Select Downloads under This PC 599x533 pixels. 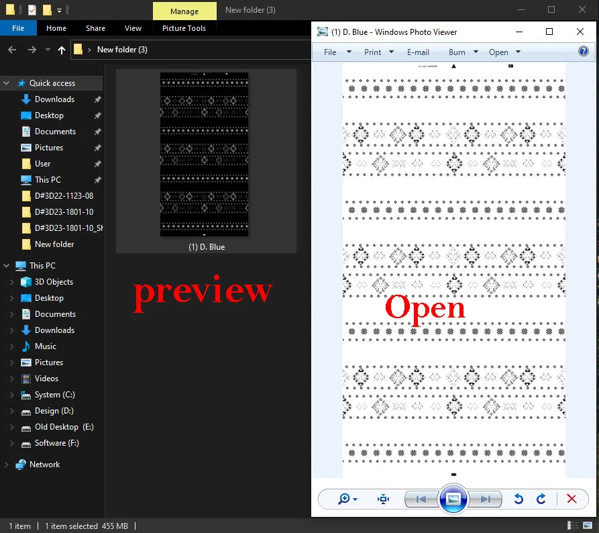54,330
